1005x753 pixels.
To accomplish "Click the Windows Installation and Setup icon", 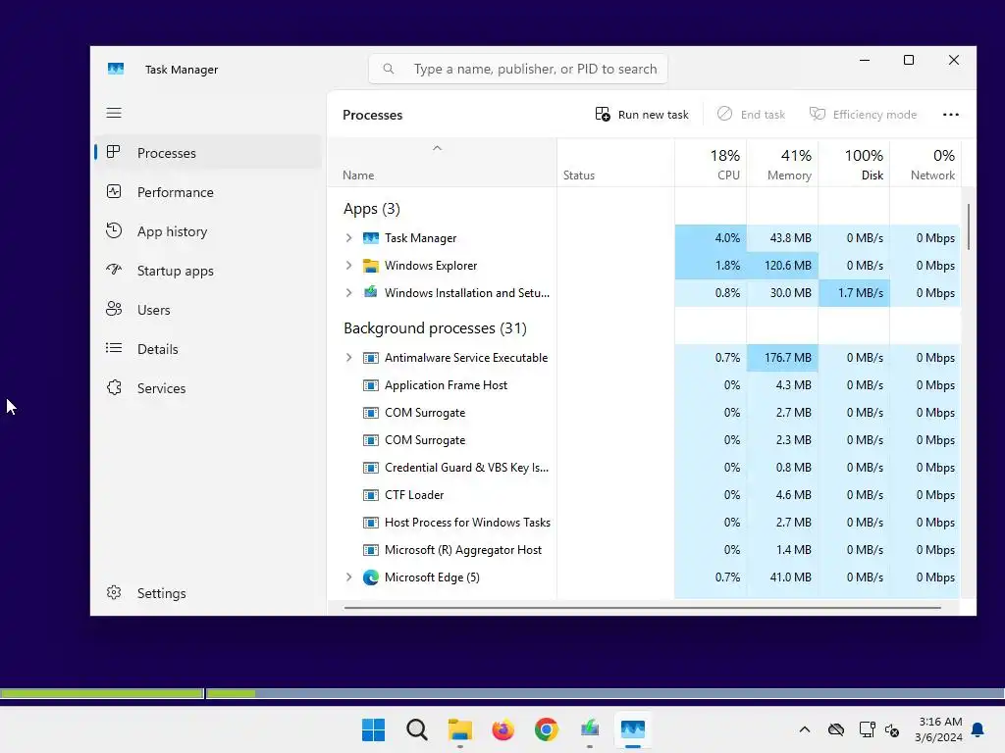I will click(x=370, y=292).
